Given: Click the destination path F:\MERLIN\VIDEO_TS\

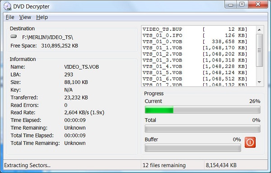Looking at the screenshot, I should coord(47,37).
